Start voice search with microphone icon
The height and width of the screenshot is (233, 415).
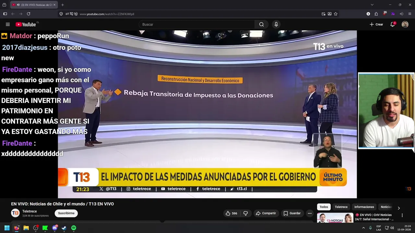[276, 24]
